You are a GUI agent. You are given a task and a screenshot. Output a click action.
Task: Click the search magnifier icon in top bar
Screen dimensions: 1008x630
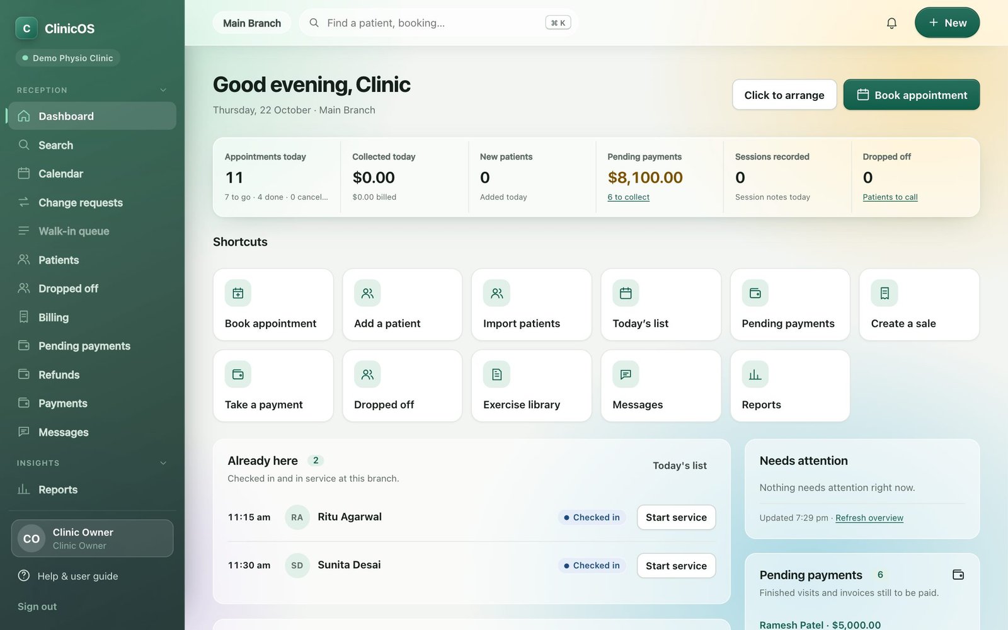[x=314, y=23]
